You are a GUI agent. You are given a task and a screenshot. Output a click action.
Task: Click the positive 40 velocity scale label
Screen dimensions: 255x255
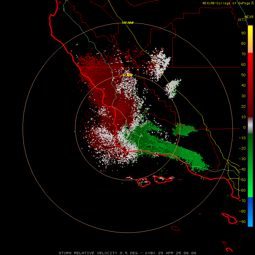coord(243,86)
